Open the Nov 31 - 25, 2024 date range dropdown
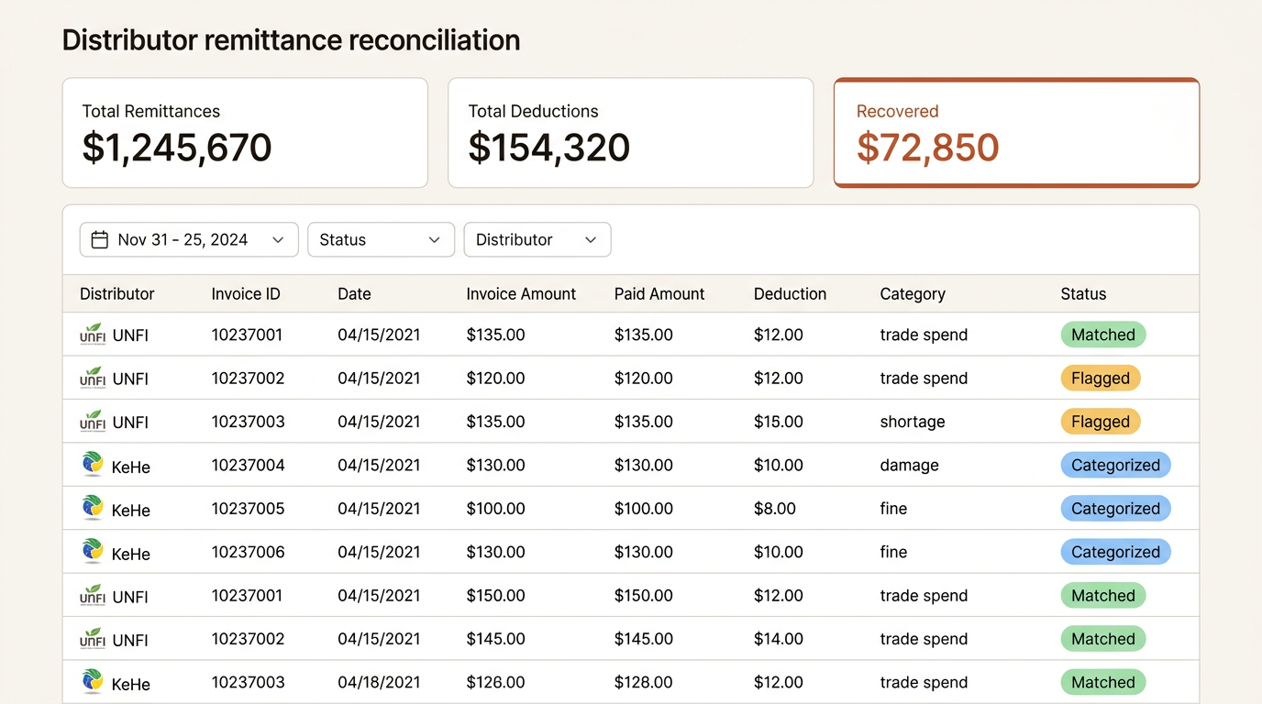The width and height of the screenshot is (1262, 704). click(x=189, y=240)
